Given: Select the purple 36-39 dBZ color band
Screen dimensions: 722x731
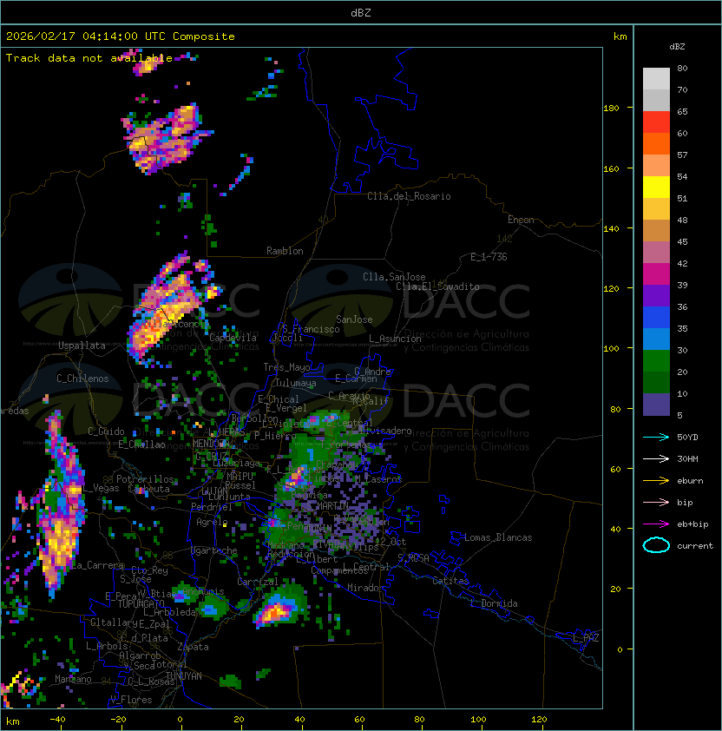Looking at the screenshot, I should point(656,296).
